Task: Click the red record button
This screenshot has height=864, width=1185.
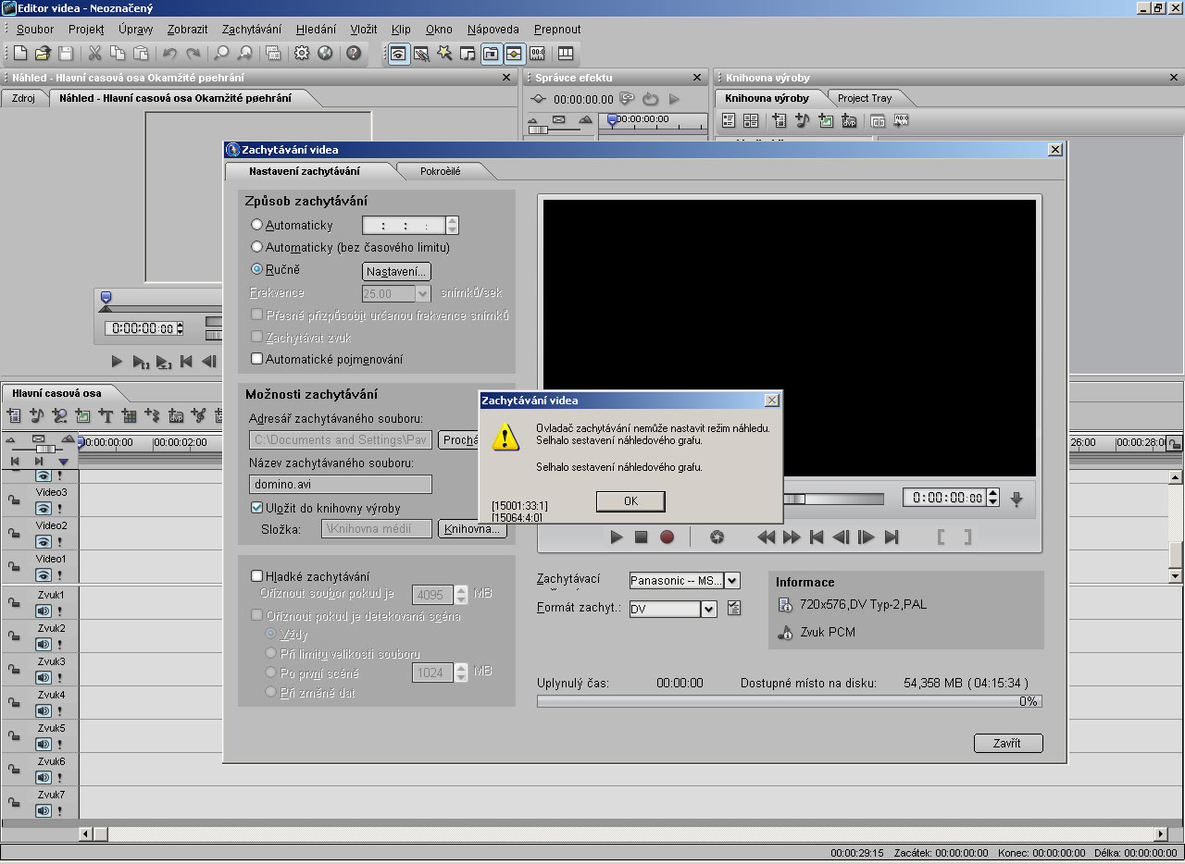Action: 667,537
